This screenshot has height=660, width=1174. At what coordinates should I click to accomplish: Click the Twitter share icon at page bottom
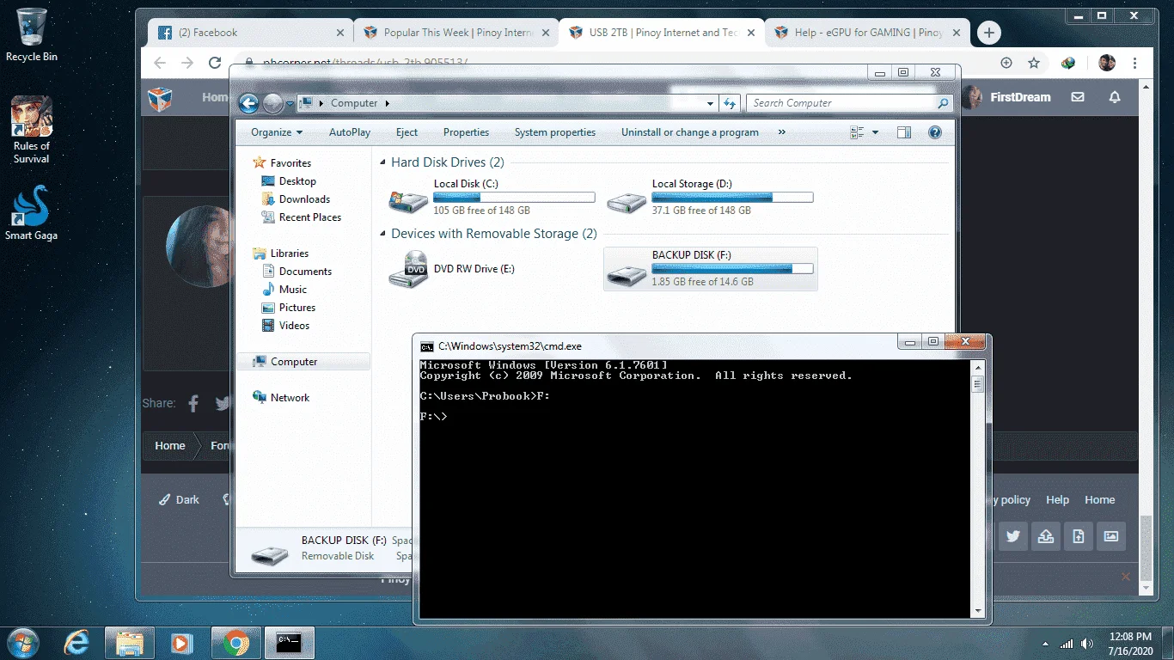(1013, 536)
